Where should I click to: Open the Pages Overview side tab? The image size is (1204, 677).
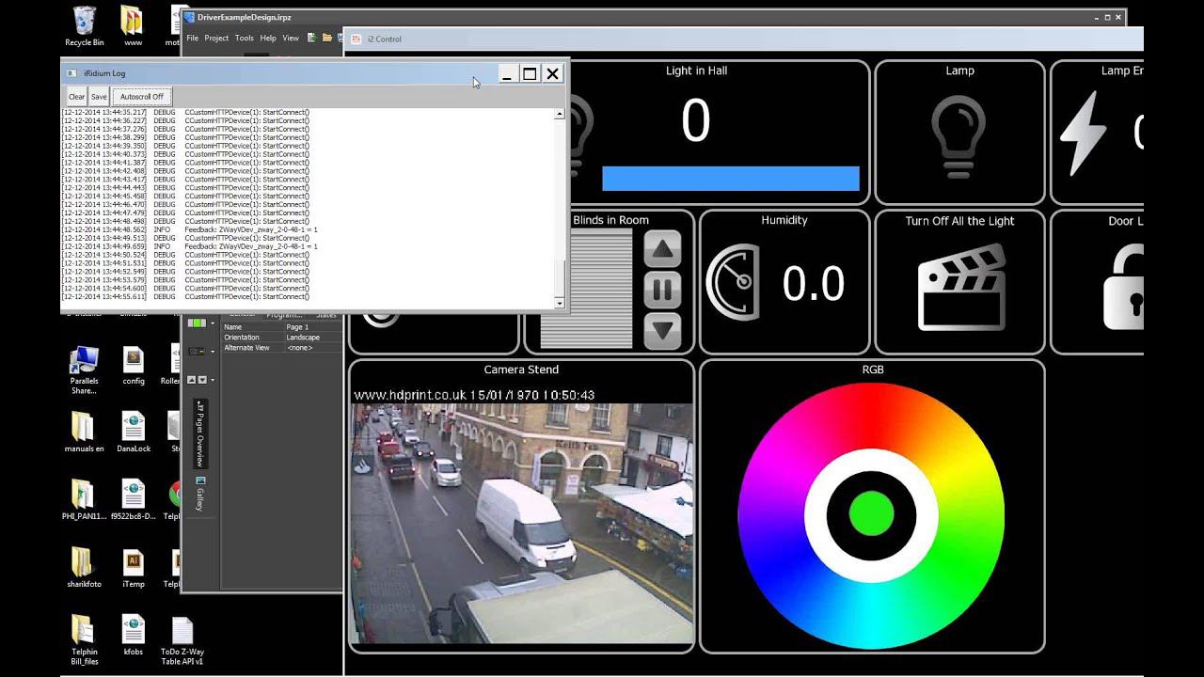coord(199,434)
